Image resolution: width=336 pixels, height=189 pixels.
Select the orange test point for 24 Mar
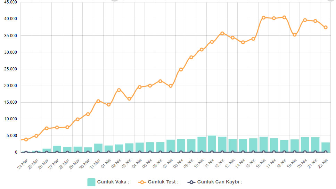point(26,139)
